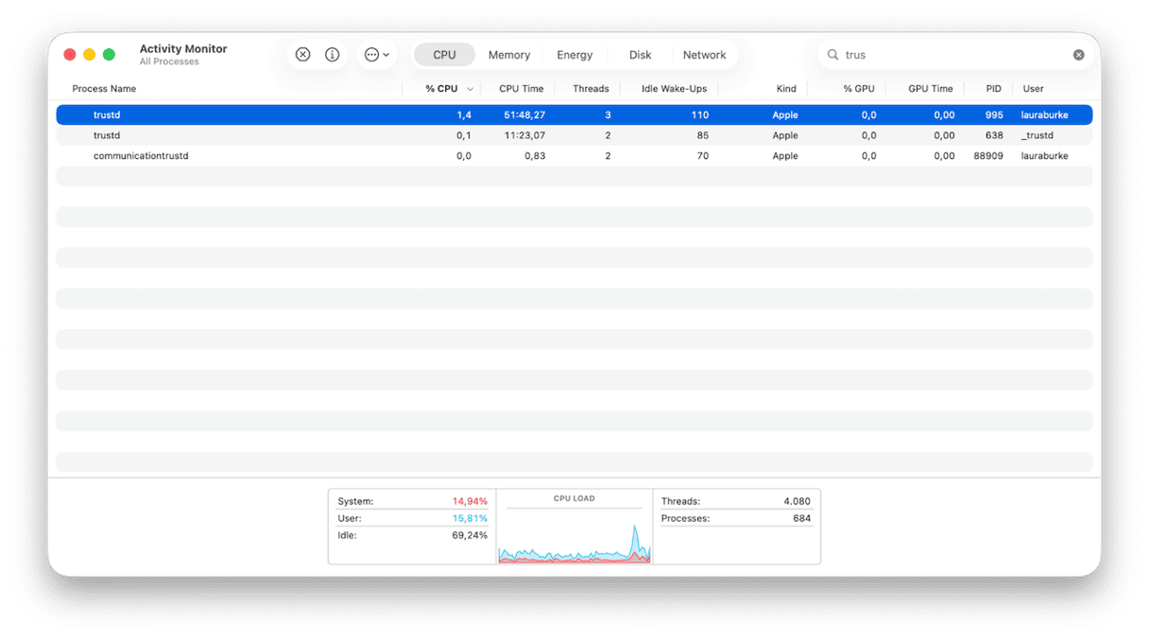
Task: Click the magnifying glass search icon
Action: click(832, 55)
